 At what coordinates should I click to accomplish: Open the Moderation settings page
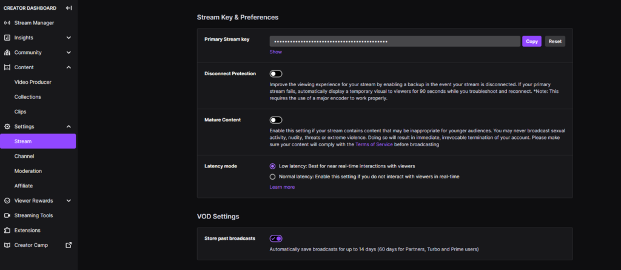[28, 171]
